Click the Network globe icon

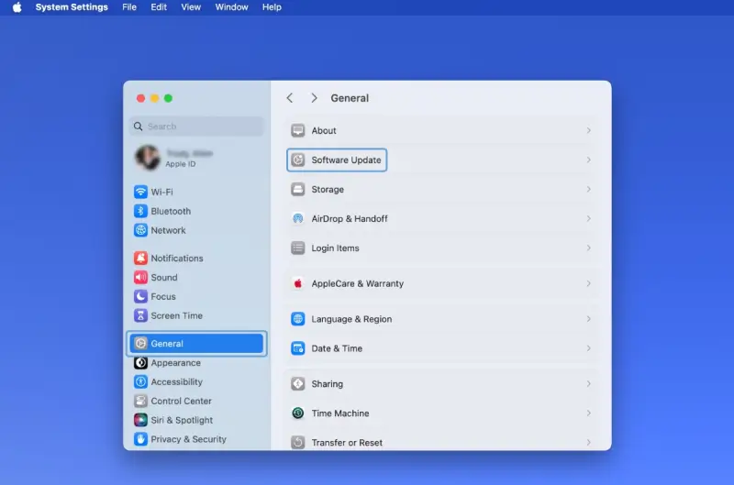point(140,230)
